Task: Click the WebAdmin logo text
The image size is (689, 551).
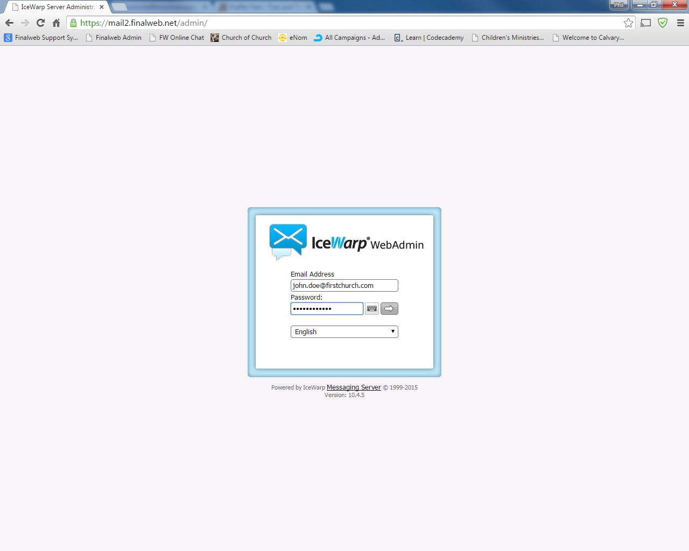Action: (397, 245)
